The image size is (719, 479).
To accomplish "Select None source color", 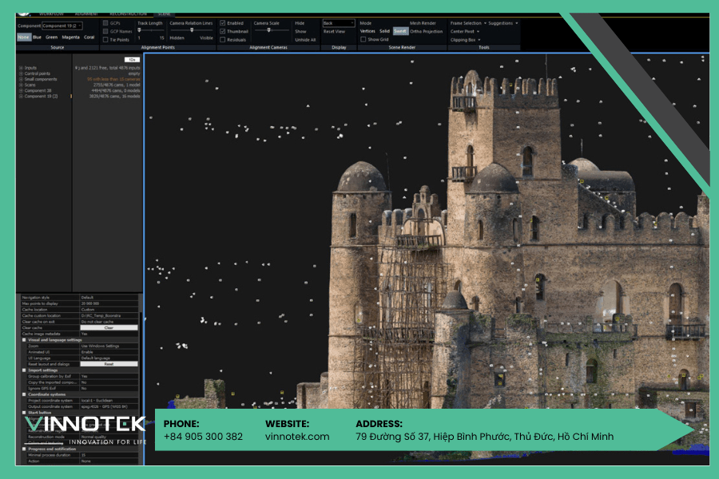I will [24, 38].
